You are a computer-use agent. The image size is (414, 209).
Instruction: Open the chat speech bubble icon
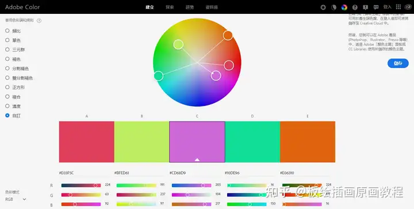[376, 7]
